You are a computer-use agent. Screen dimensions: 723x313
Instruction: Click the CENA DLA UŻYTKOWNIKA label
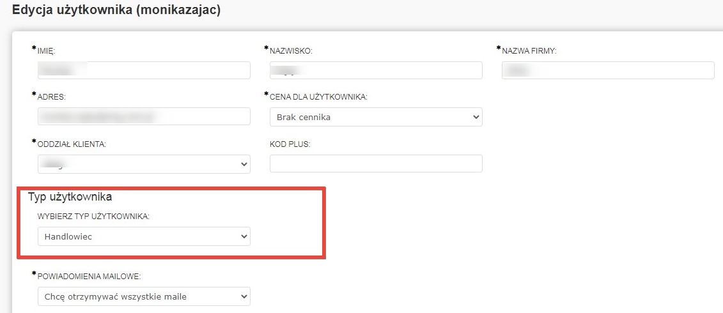[318, 97]
